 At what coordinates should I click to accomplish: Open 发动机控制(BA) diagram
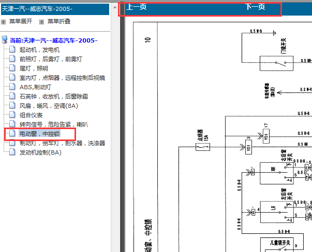[x=40, y=152]
